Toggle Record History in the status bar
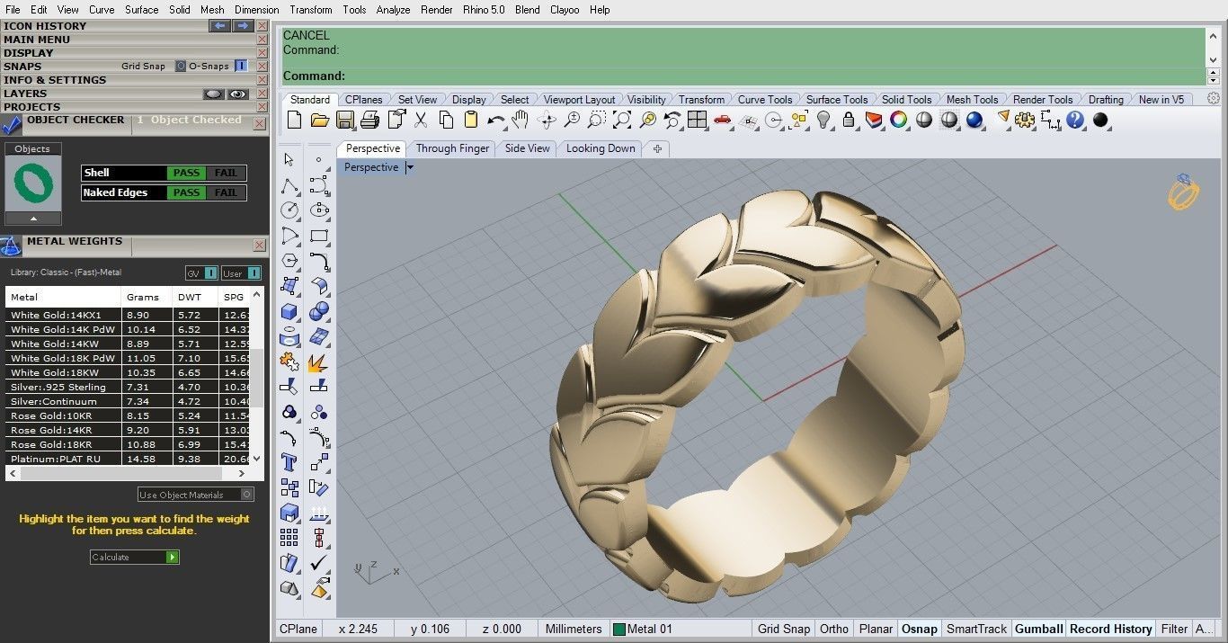 click(1111, 629)
